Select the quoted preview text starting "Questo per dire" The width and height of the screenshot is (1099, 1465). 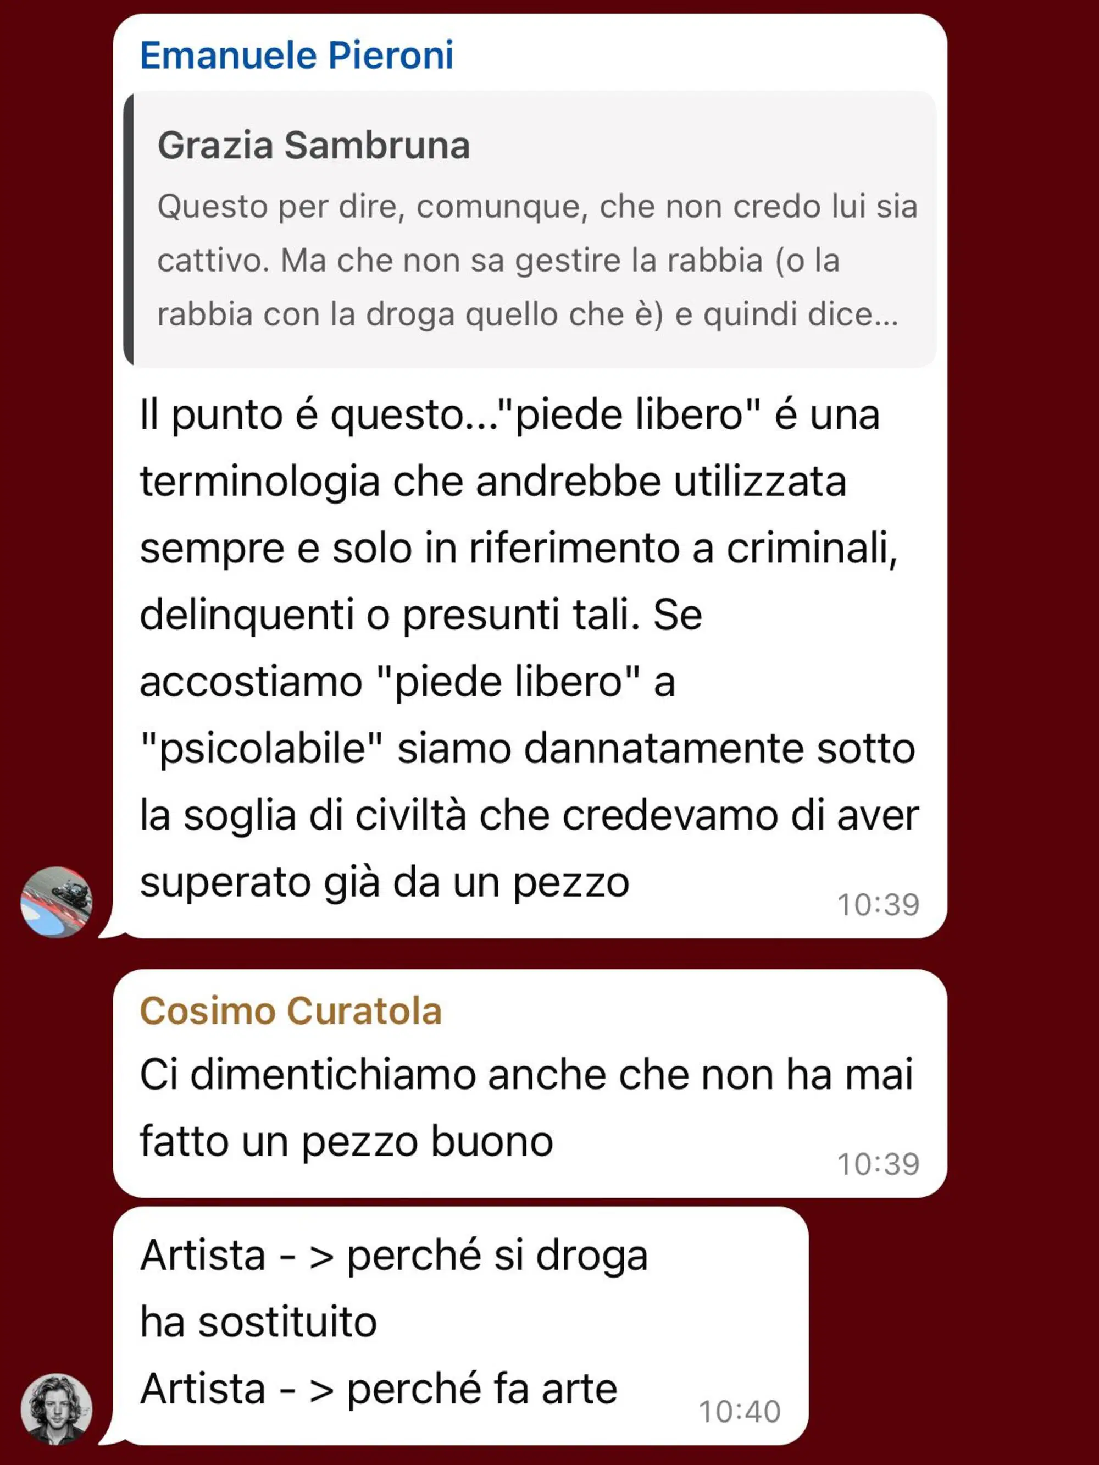pyautogui.click(x=537, y=260)
